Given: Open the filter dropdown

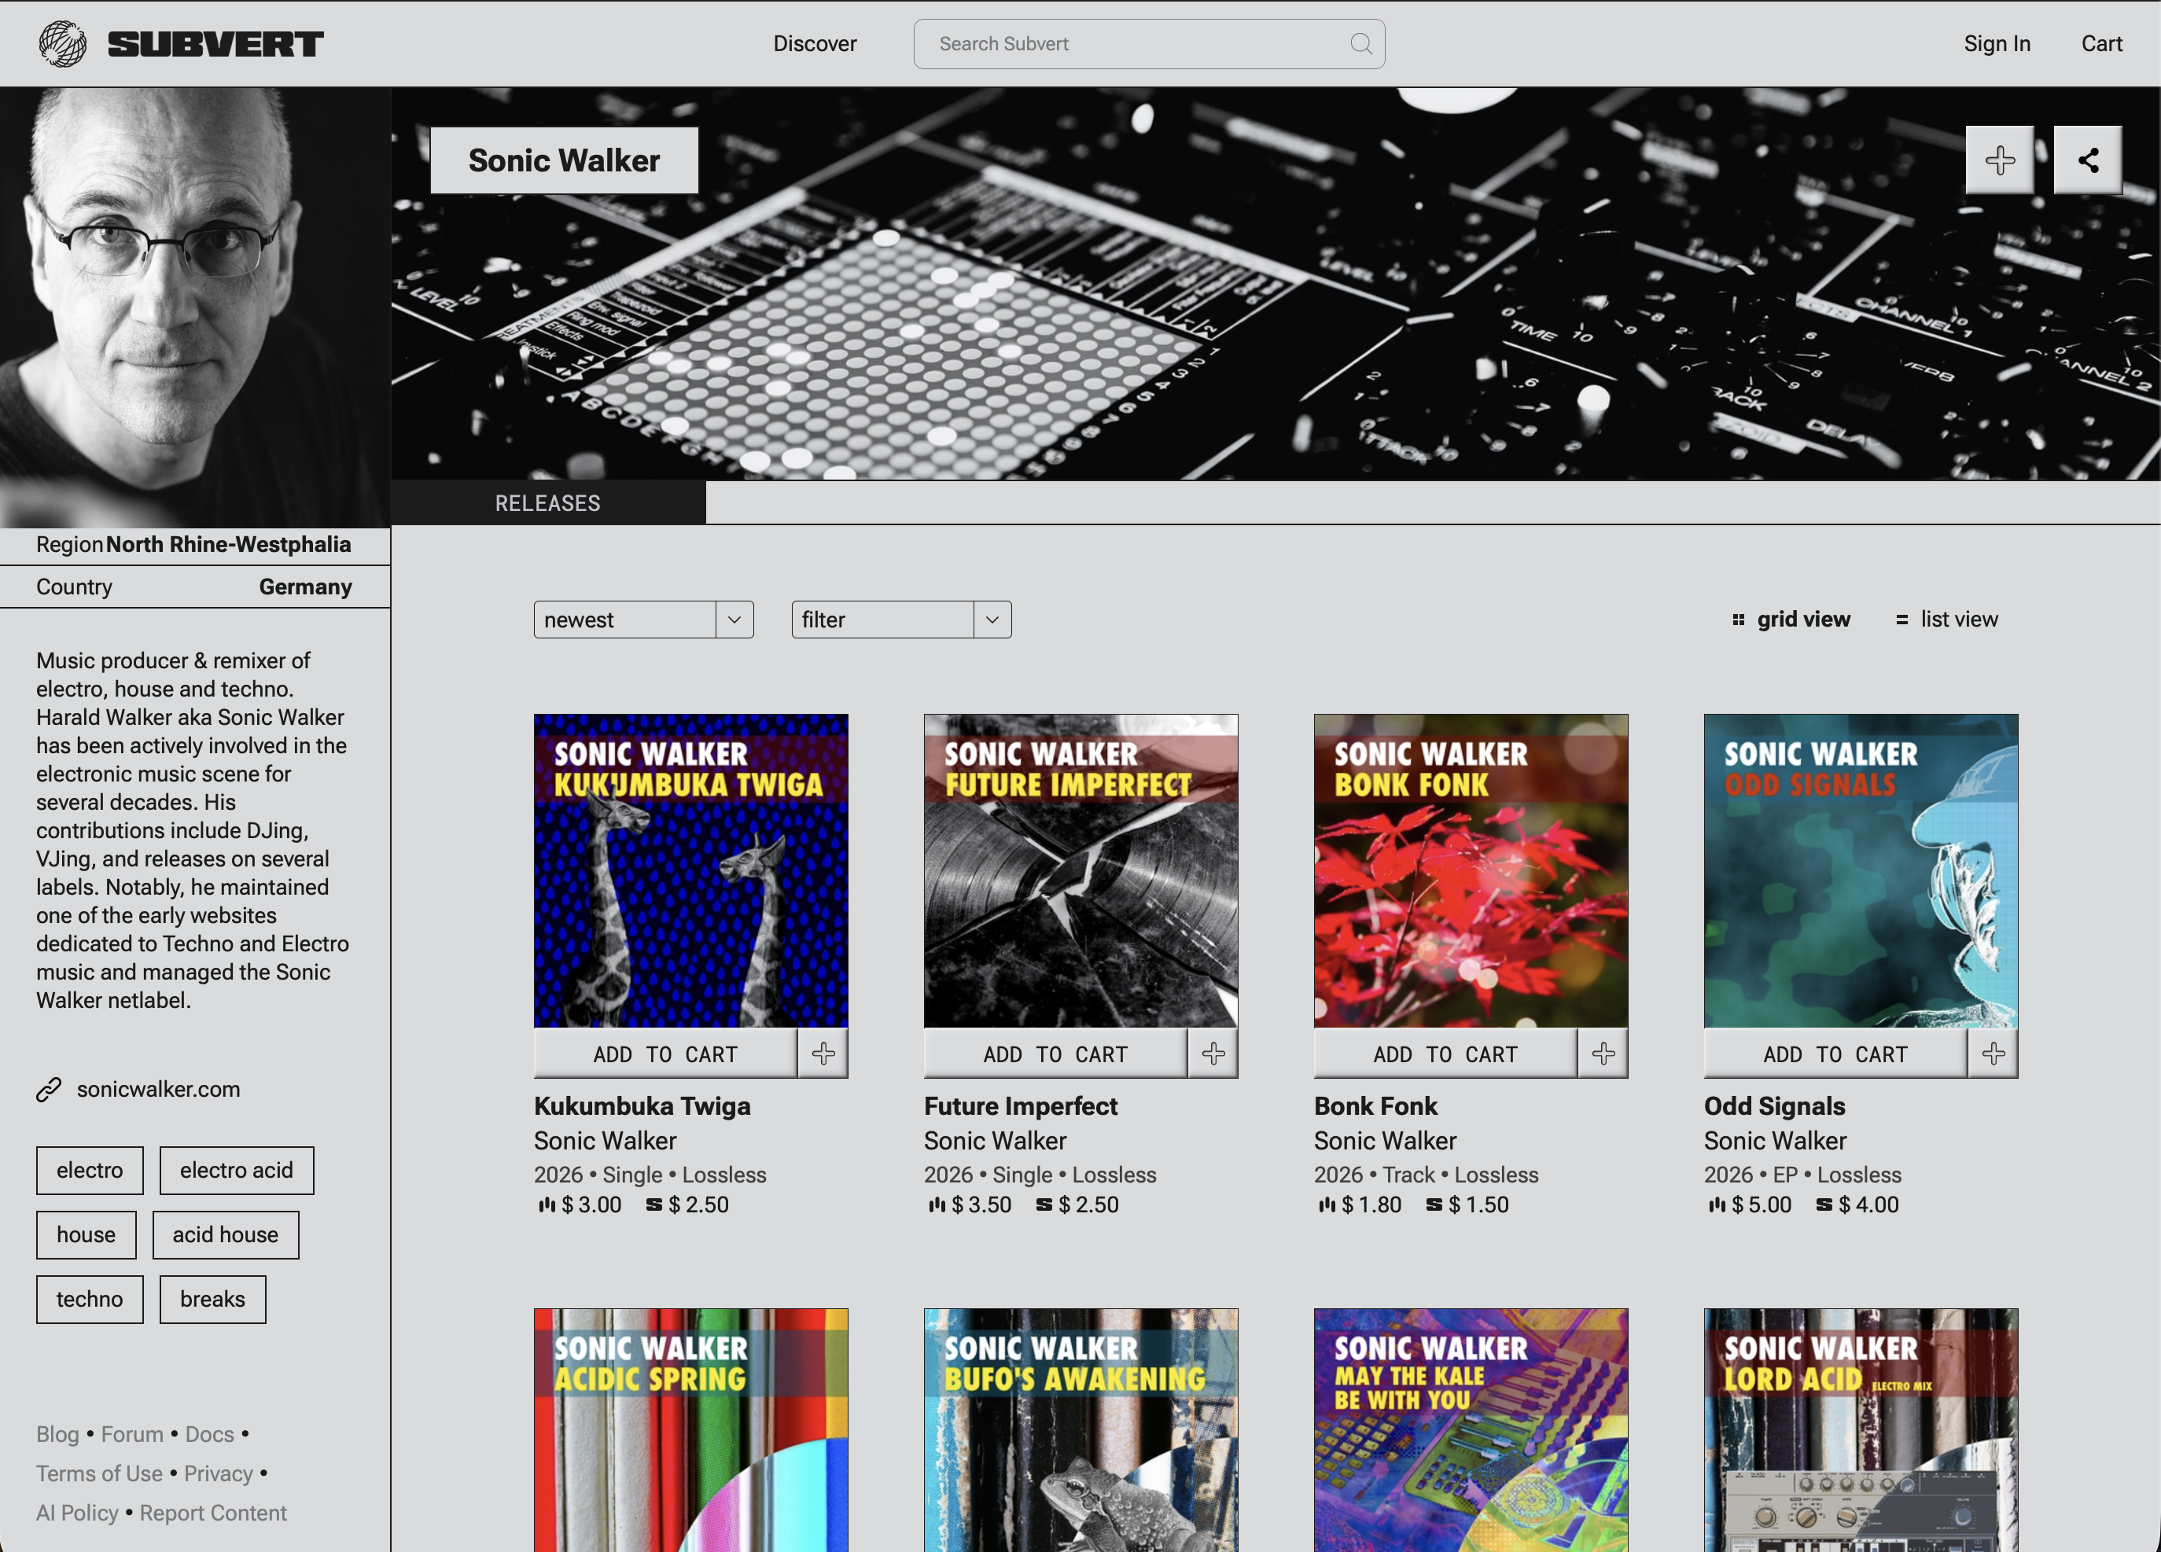Looking at the screenshot, I should coord(901,620).
